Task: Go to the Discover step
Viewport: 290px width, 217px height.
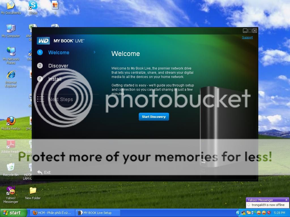Action: tap(58, 66)
